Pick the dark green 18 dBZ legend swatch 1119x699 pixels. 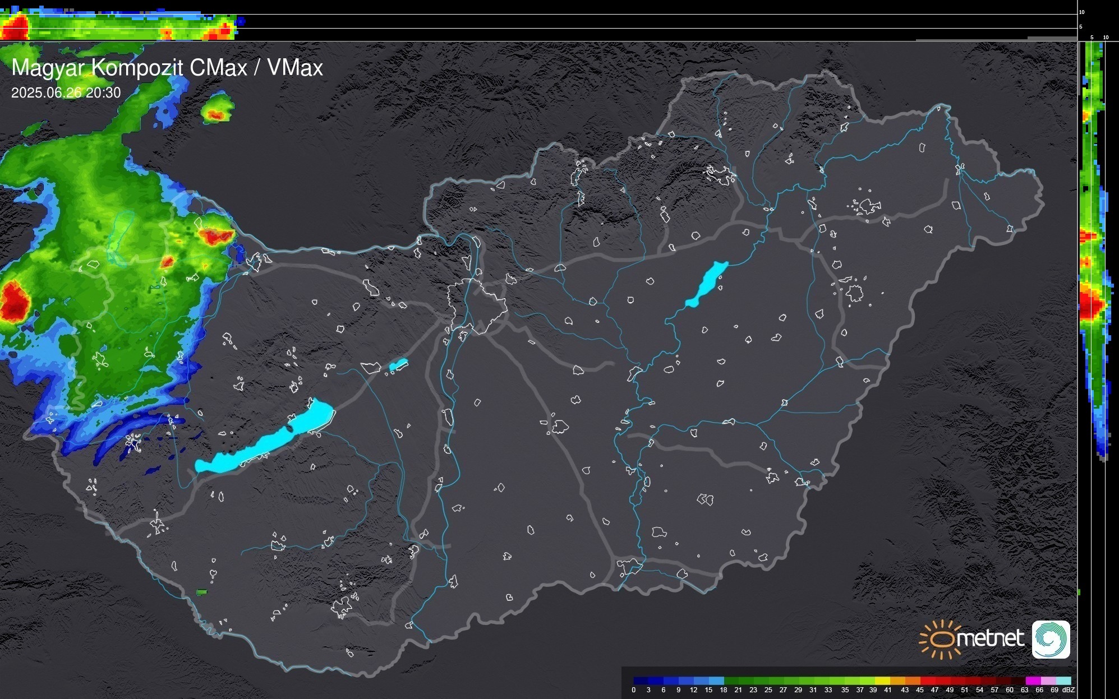(x=731, y=681)
